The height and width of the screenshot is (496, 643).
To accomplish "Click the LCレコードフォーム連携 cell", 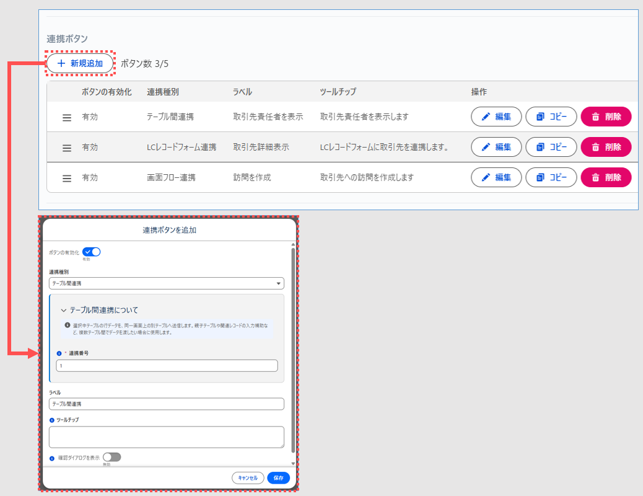I will (x=182, y=147).
